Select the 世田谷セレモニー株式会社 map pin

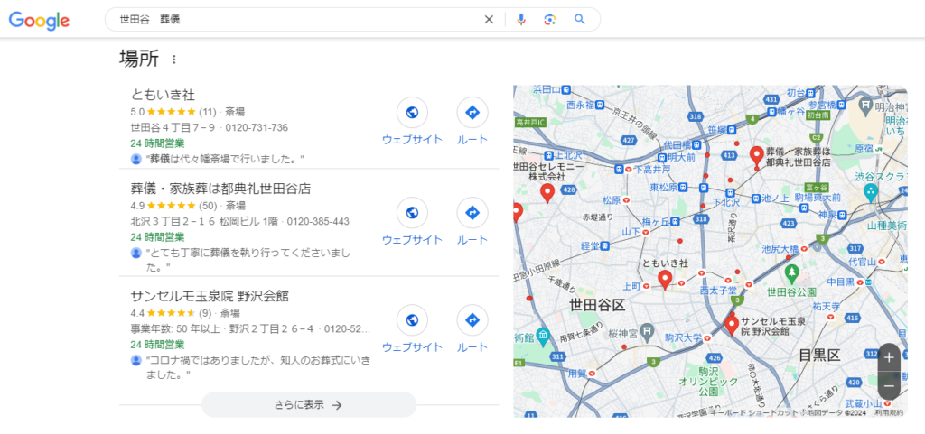point(547,193)
